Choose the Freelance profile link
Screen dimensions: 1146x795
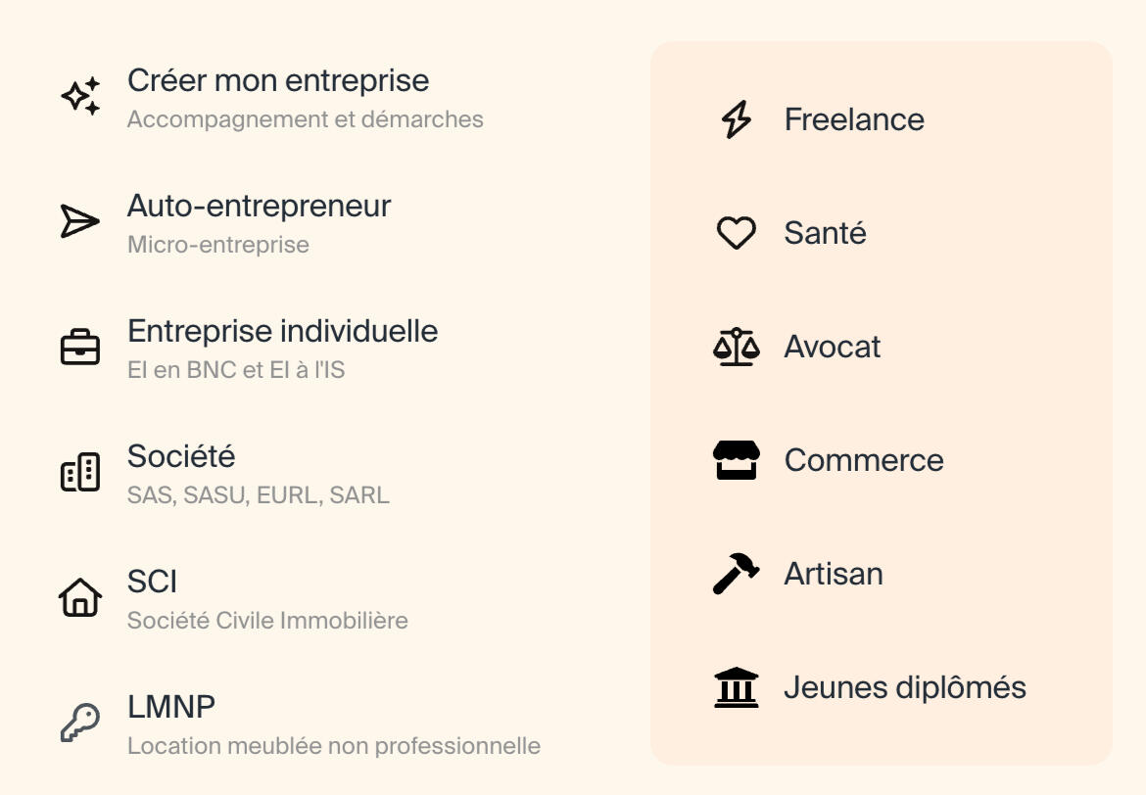[854, 119]
